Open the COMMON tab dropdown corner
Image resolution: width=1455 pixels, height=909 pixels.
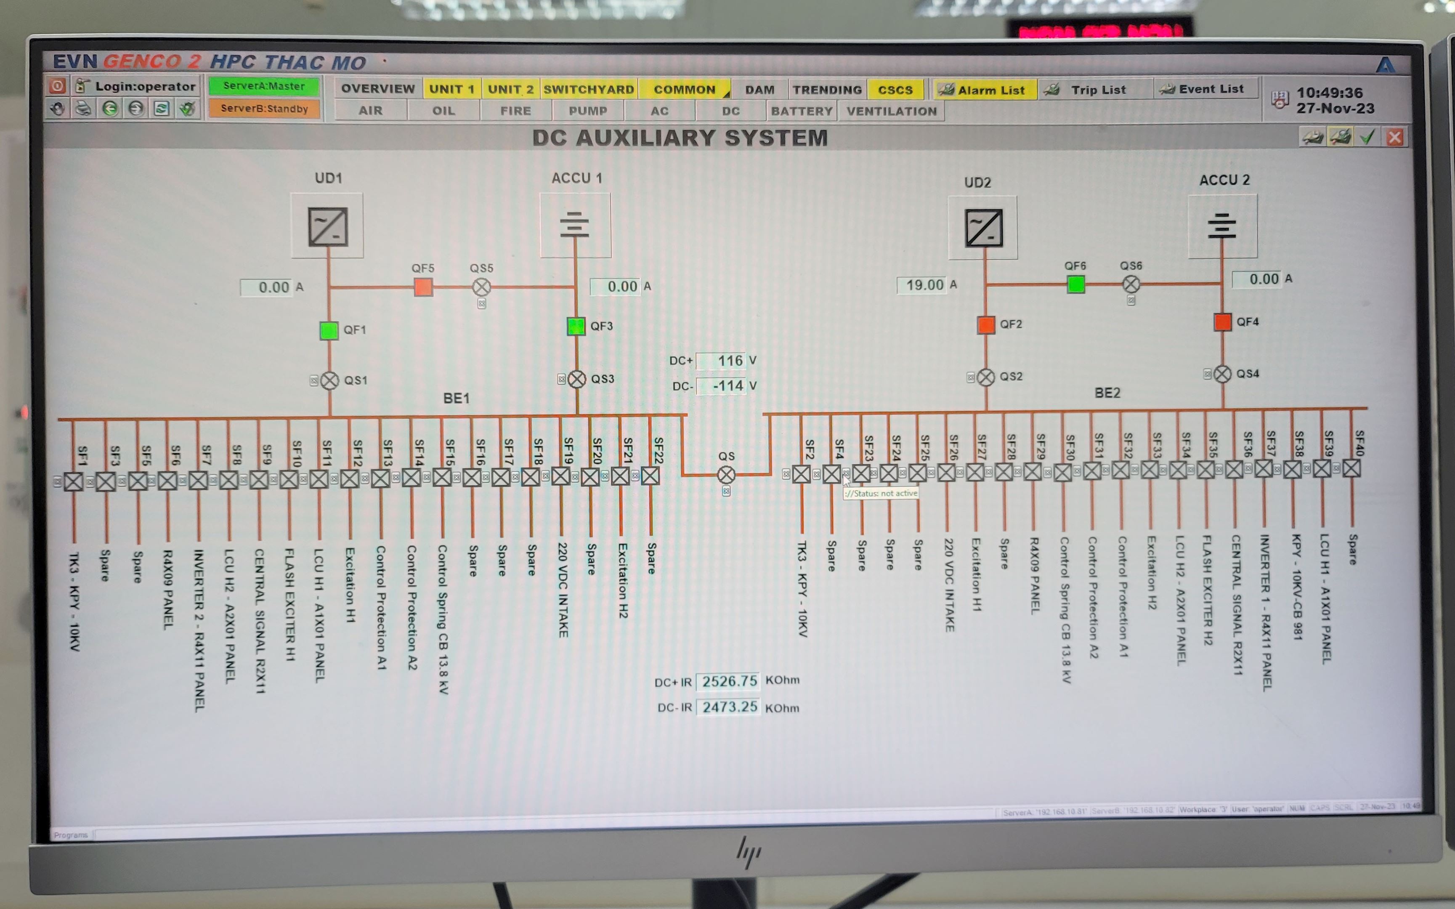(x=726, y=94)
